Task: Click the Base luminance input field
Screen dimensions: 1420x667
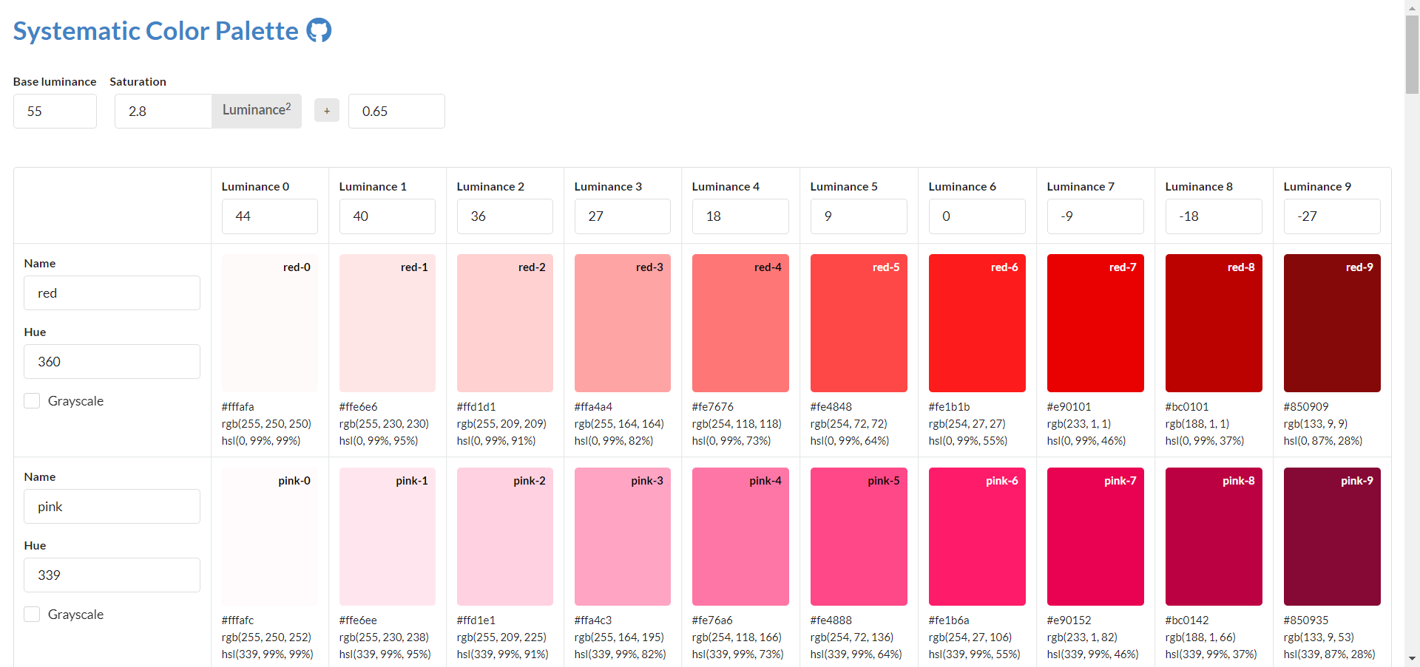Action: click(55, 111)
